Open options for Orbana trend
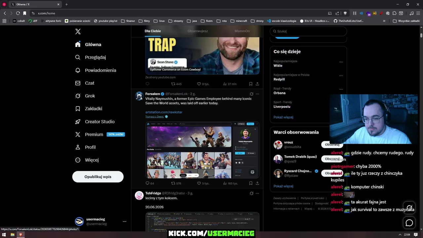The height and width of the screenshot is (238, 423). pyautogui.click(x=341, y=89)
